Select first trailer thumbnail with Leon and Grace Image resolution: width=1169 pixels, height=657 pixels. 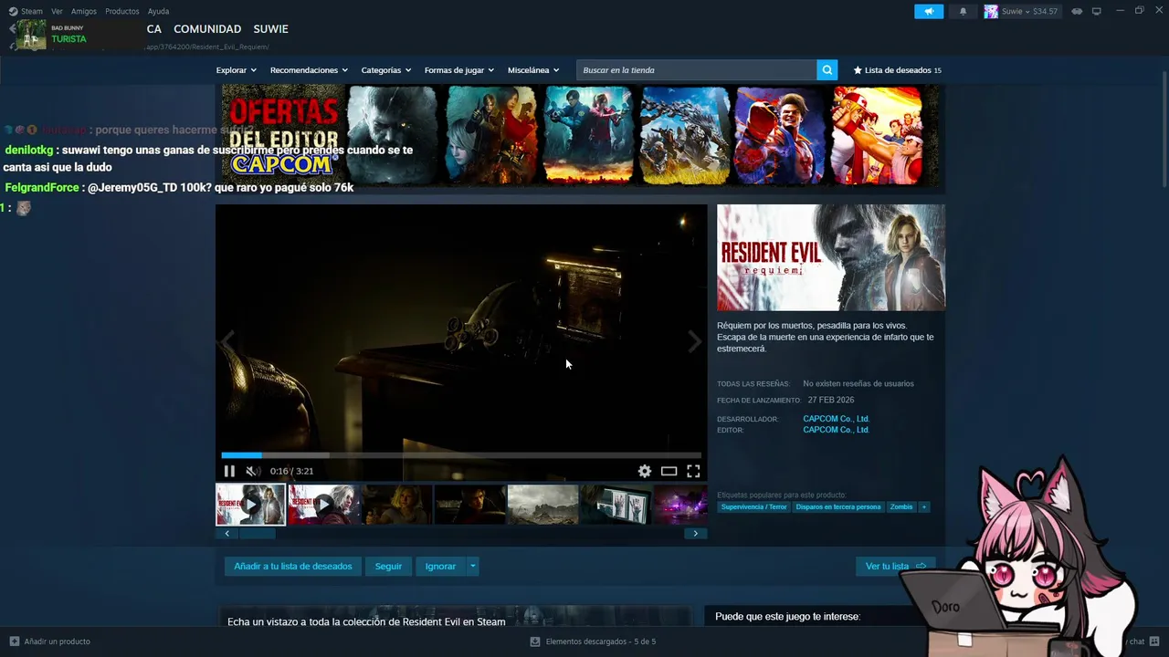point(250,505)
